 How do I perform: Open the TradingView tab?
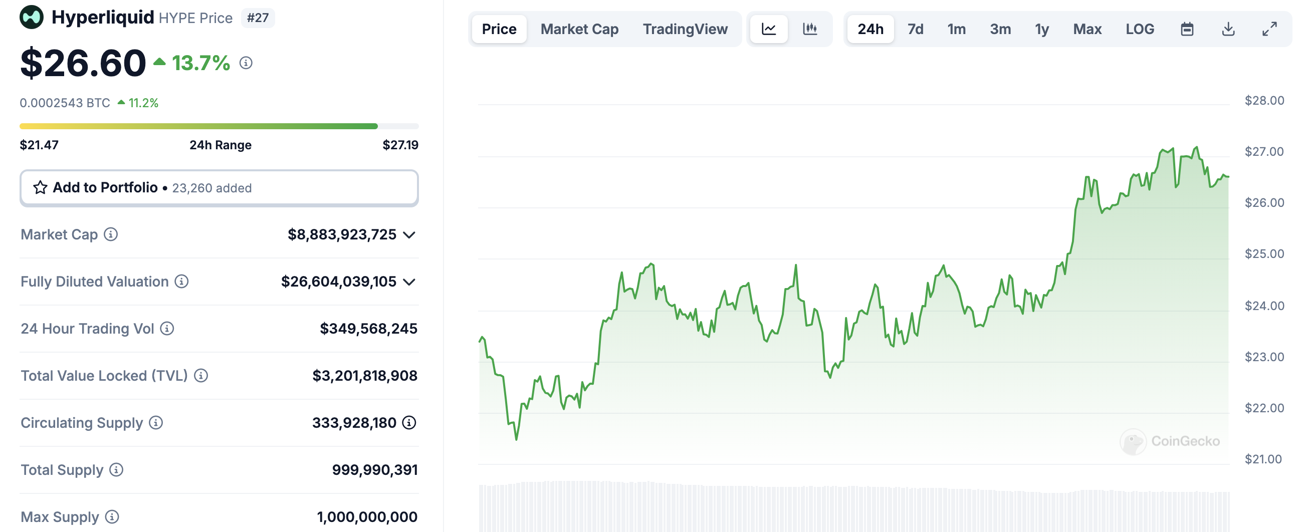[x=685, y=29]
